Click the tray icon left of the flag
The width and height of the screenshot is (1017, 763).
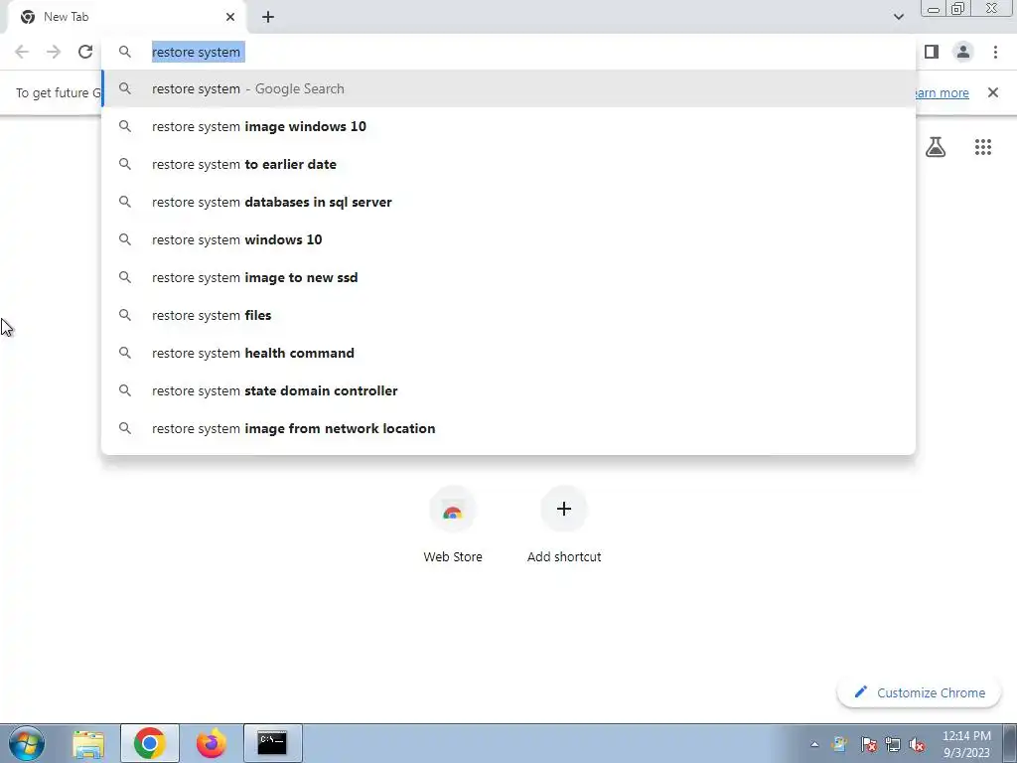pos(840,745)
